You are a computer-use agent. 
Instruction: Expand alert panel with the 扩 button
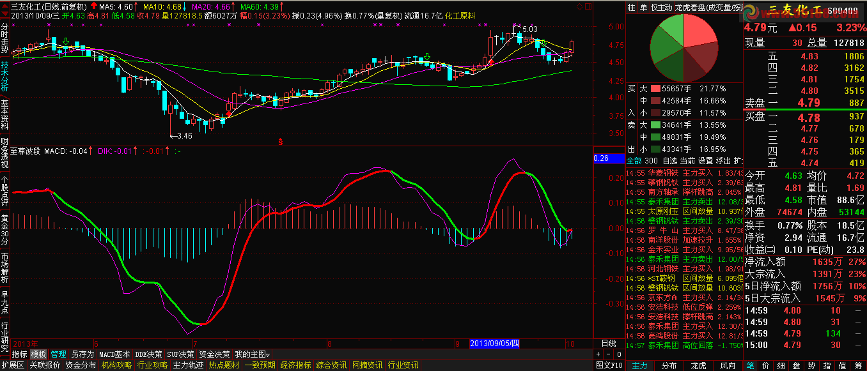pos(738,160)
